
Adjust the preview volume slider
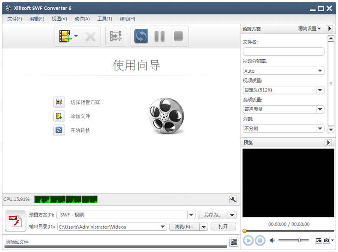click(299, 240)
